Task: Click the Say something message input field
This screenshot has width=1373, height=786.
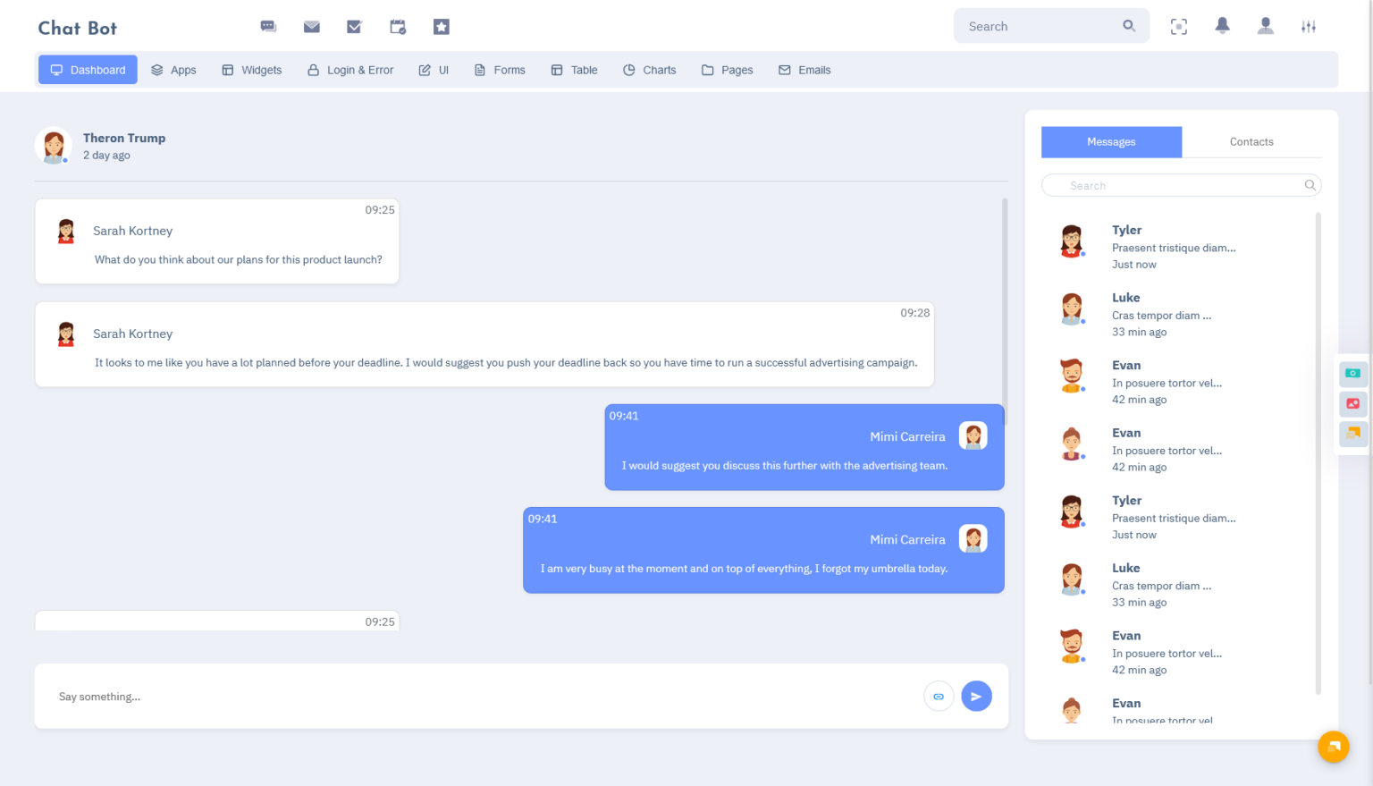Action: point(358,696)
